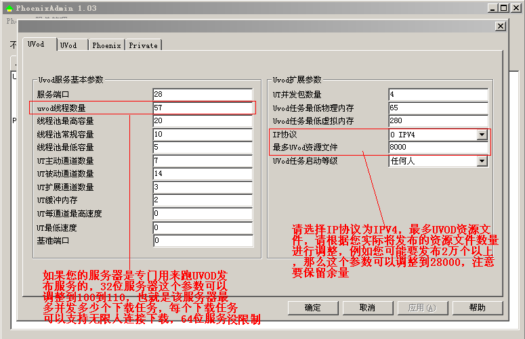Minimize the PhoenixAdmin main window
525x339 pixels.
(492, 8)
